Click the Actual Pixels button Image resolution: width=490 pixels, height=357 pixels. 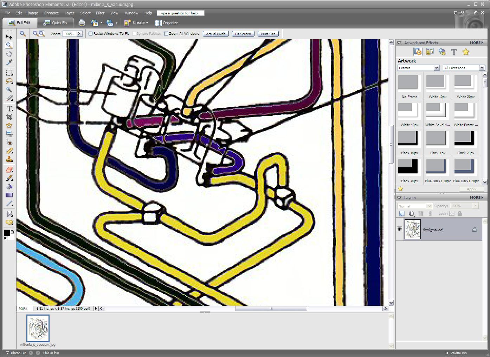coord(216,34)
